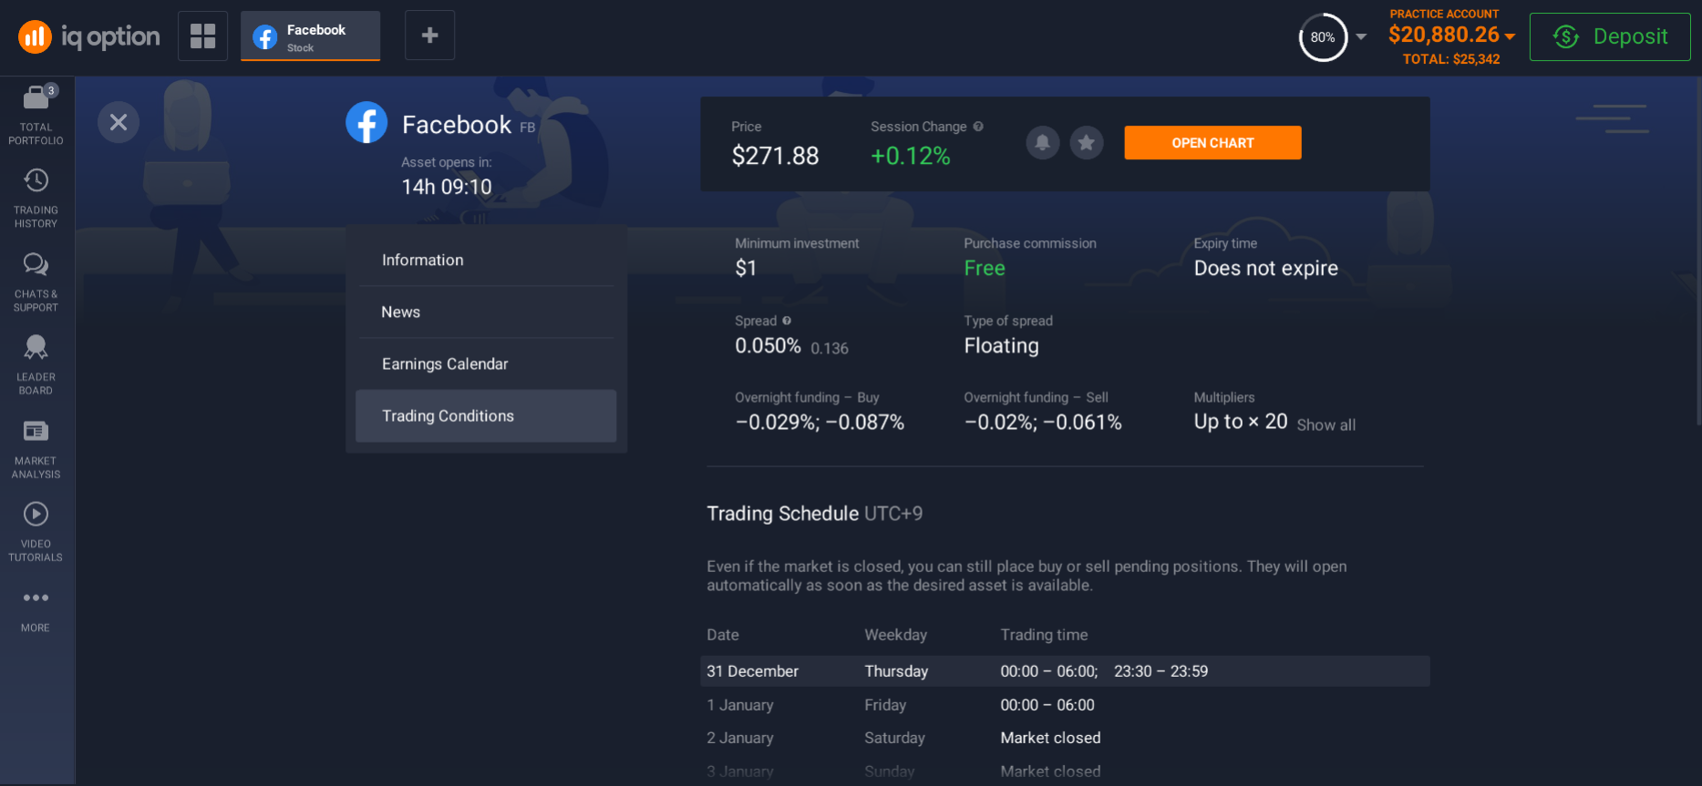Open Total Portfolio in the sidebar
The image size is (1702, 786).
click(x=36, y=116)
